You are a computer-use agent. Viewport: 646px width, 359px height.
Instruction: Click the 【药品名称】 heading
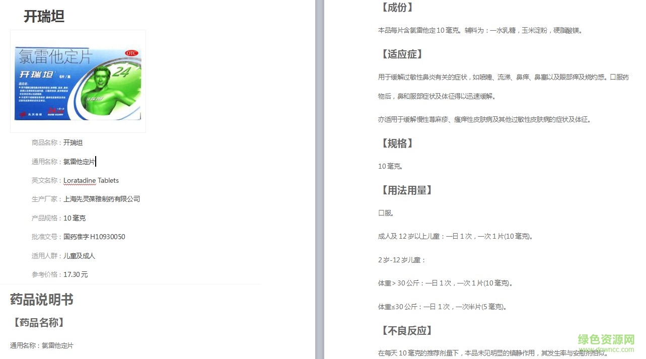[37, 323]
